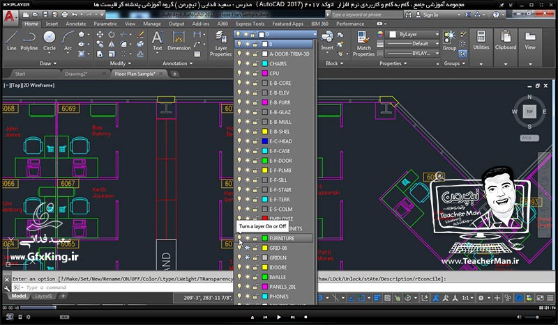The image size is (558, 325).
Task: Click the customization hamburger icon in status bar
Action: pos(550,298)
